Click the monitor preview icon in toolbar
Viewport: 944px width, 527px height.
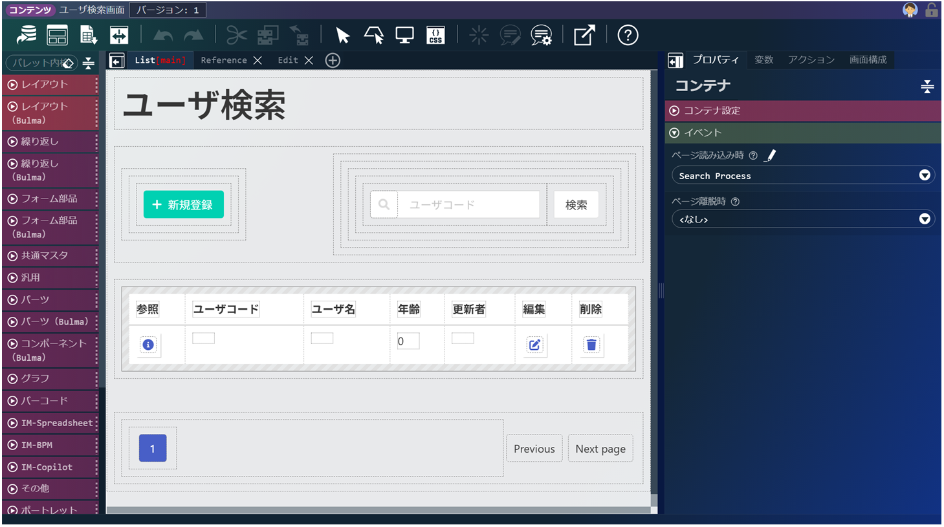click(404, 36)
